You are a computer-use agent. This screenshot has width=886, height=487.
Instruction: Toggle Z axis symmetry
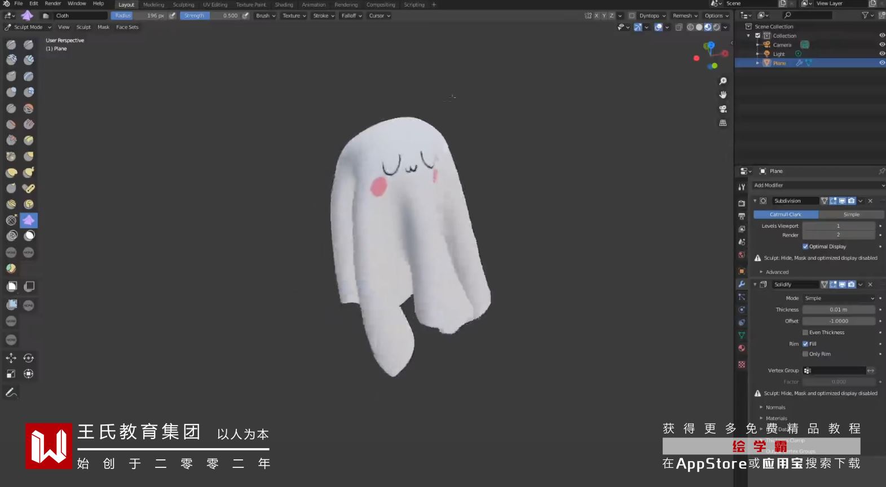pyautogui.click(x=611, y=16)
